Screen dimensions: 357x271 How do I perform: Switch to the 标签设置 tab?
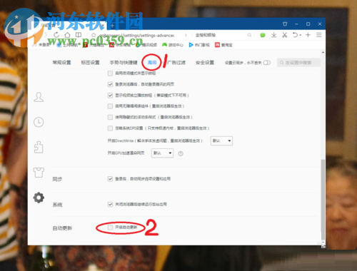(90, 63)
